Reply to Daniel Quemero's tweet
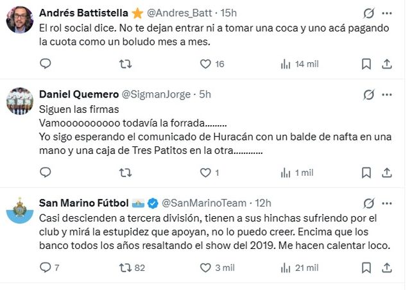Viewport: 412px width, 290px height. pos(45,173)
